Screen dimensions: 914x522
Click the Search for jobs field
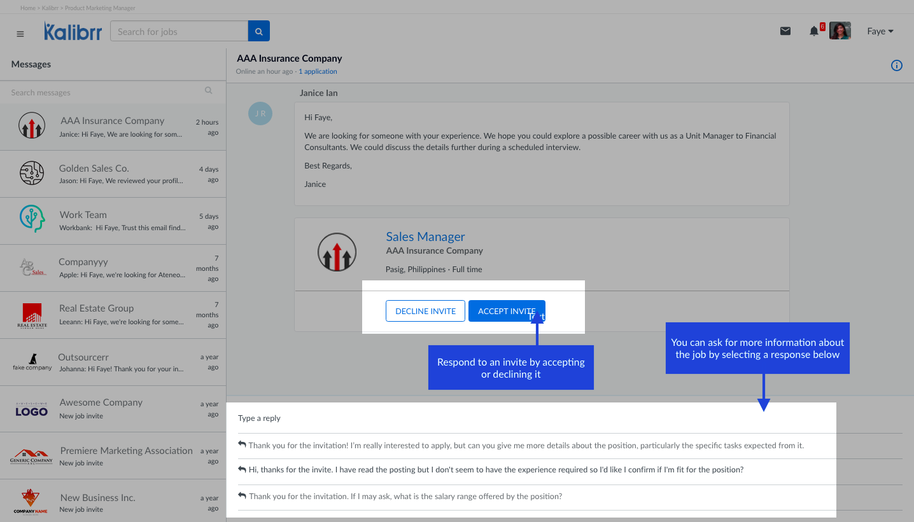179,31
